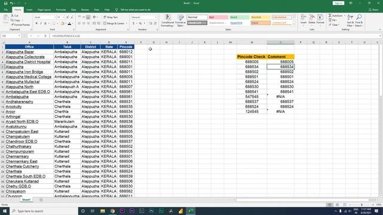
Task: Open Find & Select magnifier menu
Action: (x=359, y=20)
